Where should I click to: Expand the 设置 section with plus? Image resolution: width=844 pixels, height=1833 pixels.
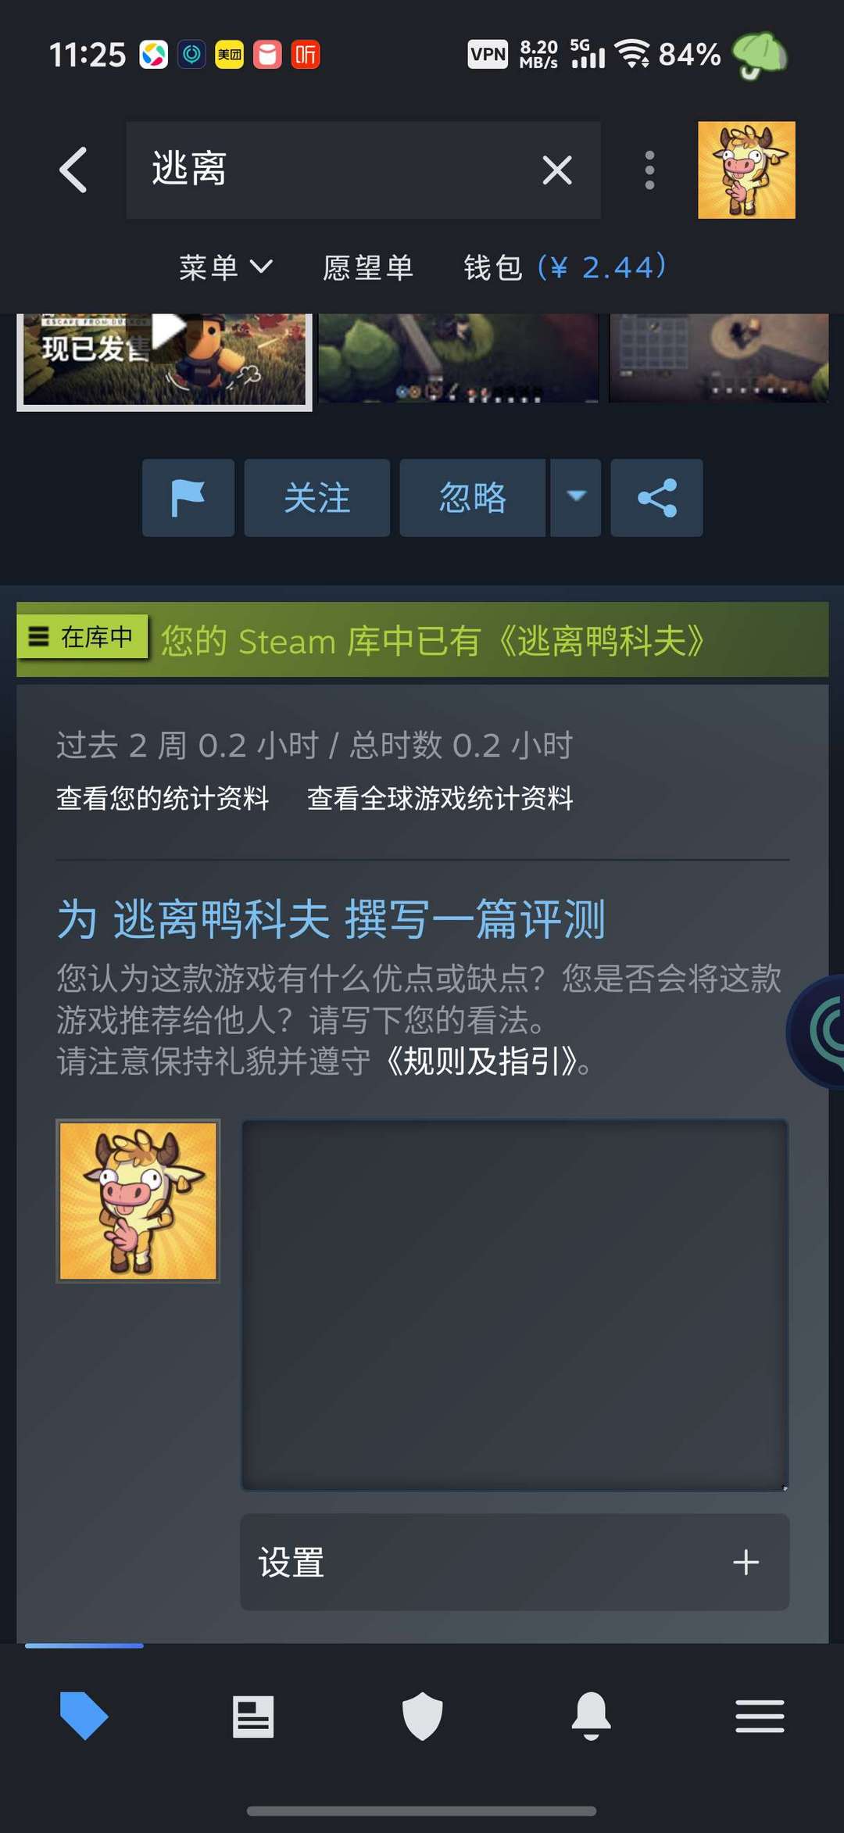click(x=515, y=1563)
